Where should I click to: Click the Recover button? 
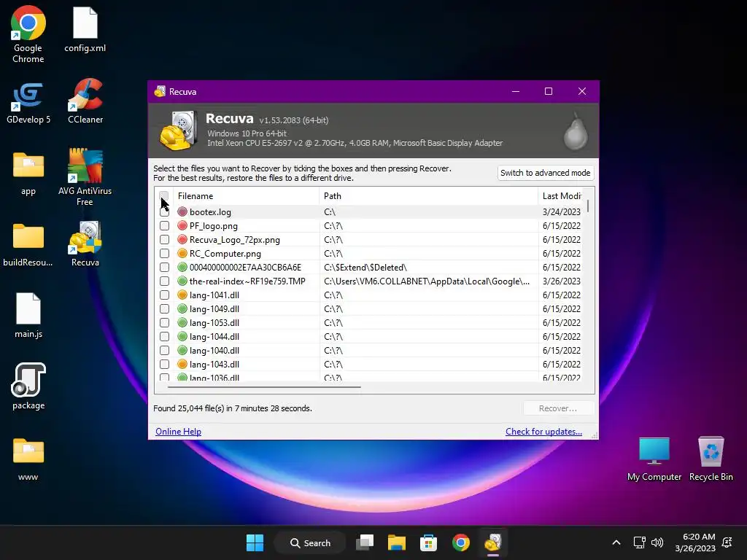click(558, 408)
